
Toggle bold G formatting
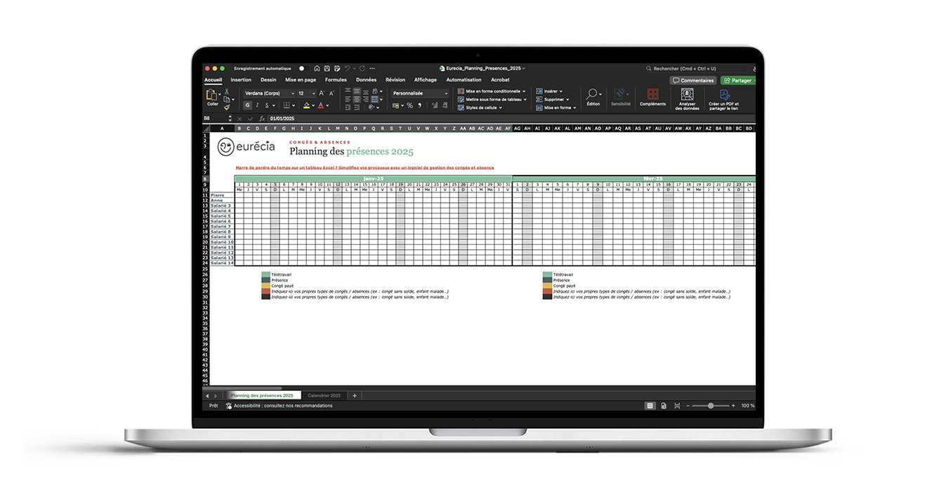[247, 105]
